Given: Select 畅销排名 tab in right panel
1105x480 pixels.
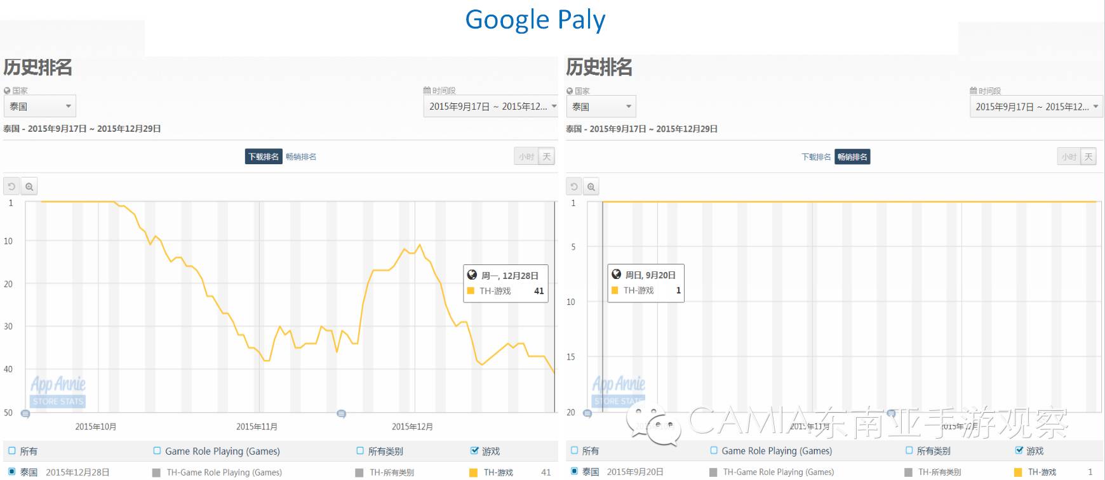Looking at the screenshot, I should [852, 157].
